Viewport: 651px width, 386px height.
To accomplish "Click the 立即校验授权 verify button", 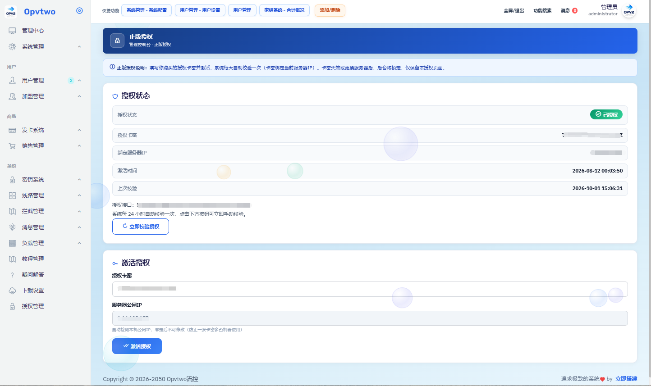I will [141, 227].
